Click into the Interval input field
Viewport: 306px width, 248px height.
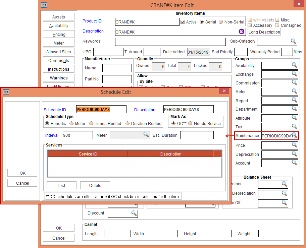point(78,135)
